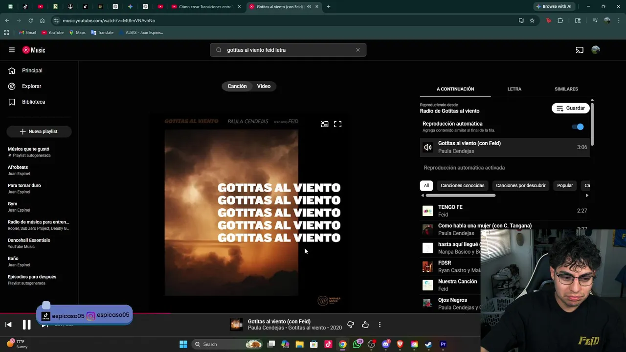Bookmark this page with star icon
This screenshot has width=626, height=352.
point(532,21)
